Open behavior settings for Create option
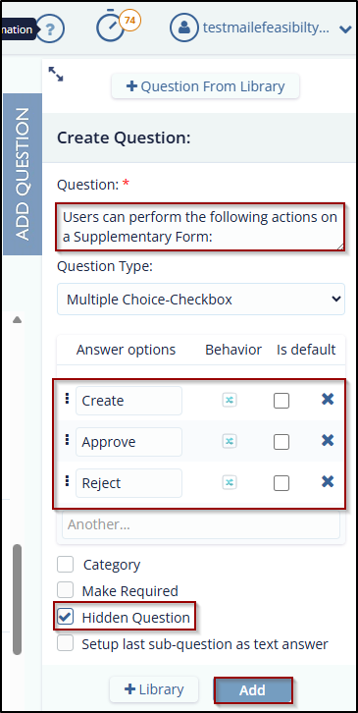The height and width of the screenshot is (713, 358). pyautogui.click(x=230, y=400)
